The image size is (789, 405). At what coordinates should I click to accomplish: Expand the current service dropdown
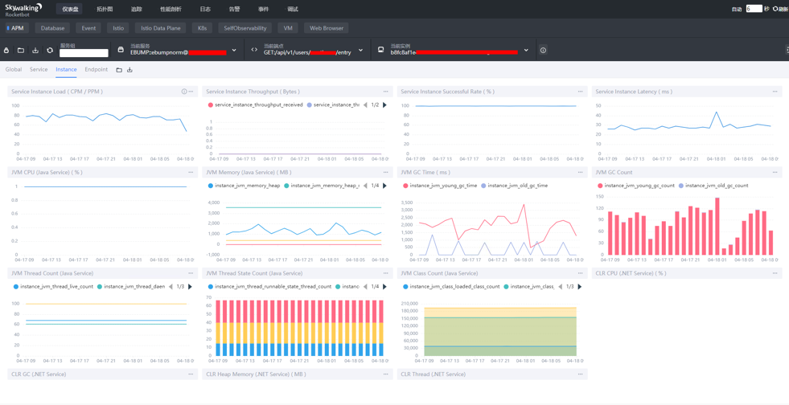(x=234, y=51)
